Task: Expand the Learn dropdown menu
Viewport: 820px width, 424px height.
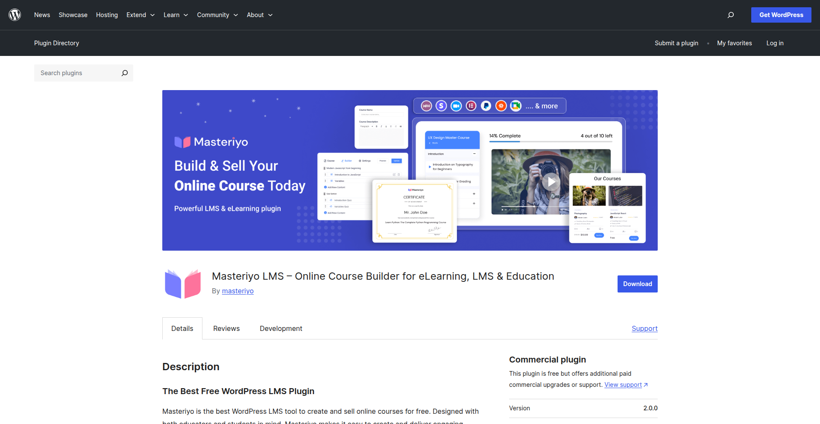Action: click(176, 15)
